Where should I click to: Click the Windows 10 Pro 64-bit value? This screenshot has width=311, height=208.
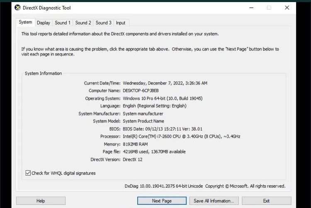click(163, 98)
